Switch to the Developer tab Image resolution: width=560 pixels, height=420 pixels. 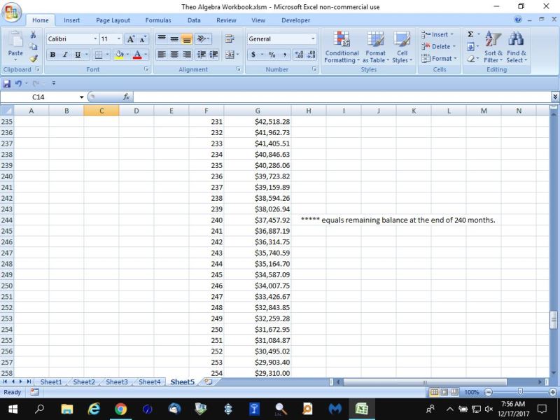[295, 20]
